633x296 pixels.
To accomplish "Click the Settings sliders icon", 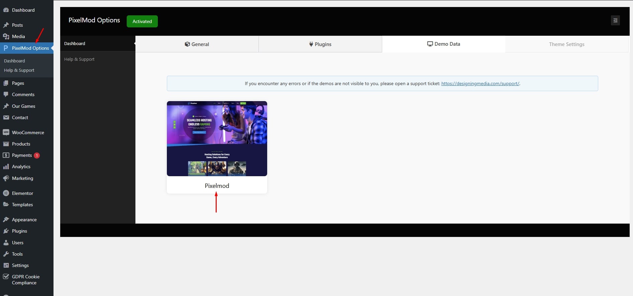I will pos(6,265).
